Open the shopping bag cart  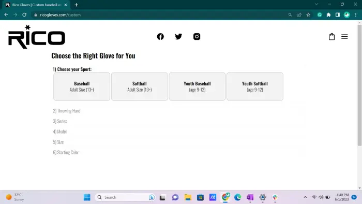(332, 37)
